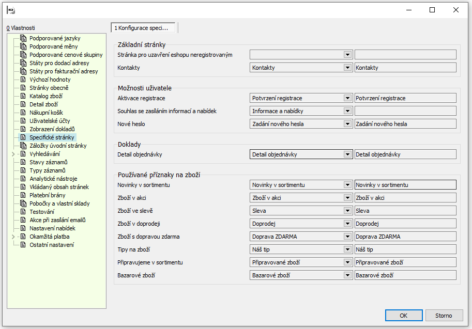Click the Náš tip text field

point(405,249)
